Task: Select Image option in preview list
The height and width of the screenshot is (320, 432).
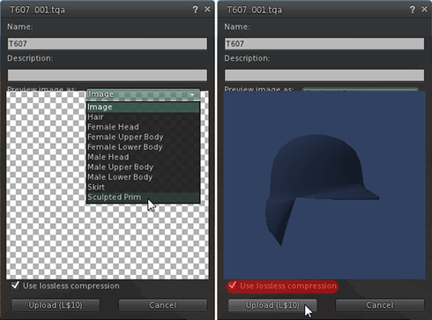Action: 143,107
